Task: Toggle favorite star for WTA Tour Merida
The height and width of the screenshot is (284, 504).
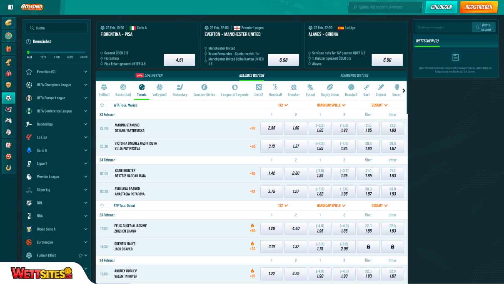Action: click(x=102, y=106)
